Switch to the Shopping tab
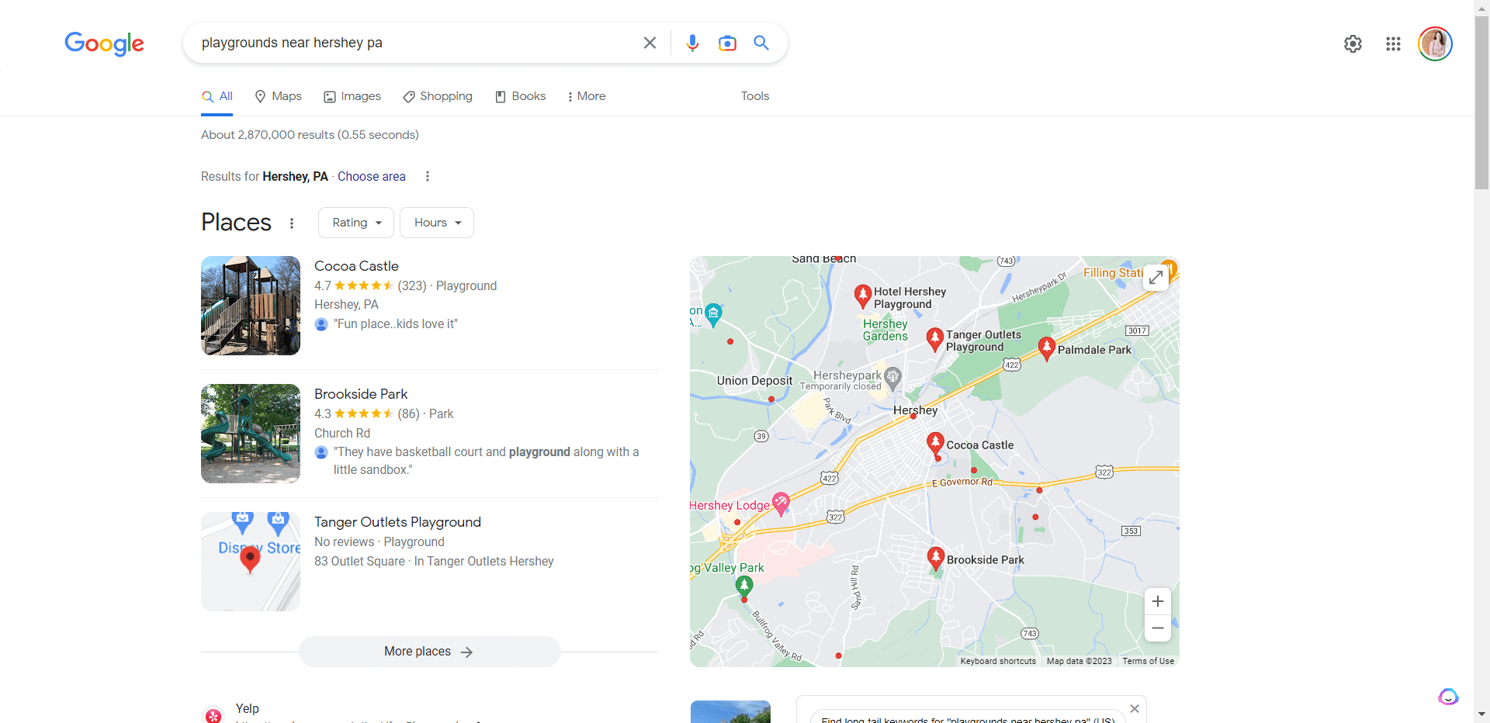 438,96
